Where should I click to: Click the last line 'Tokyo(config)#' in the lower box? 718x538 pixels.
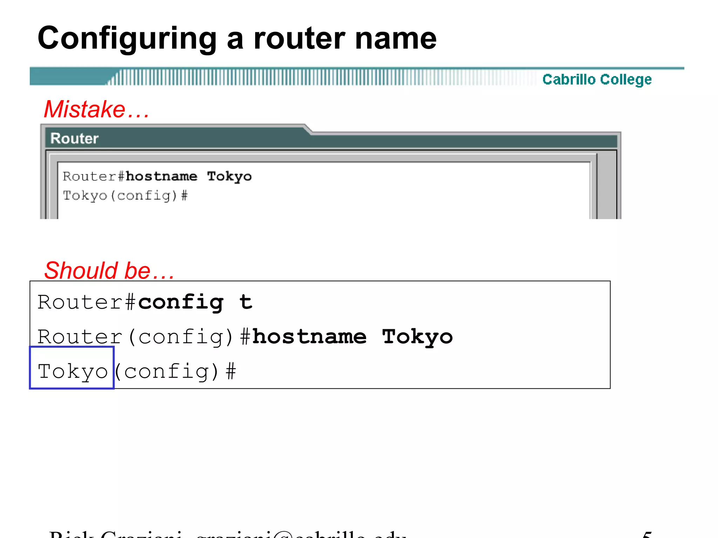click(x=137, y=371)
